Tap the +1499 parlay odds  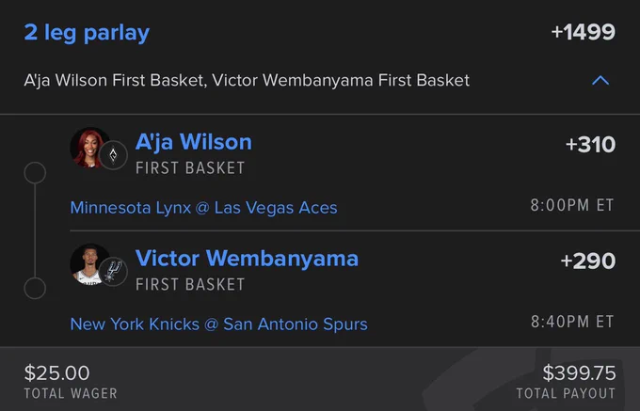pos(583,32)
